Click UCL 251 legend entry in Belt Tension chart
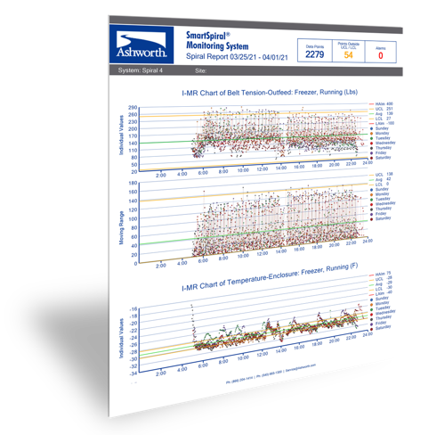Image resolution: width=445 pixels, height=435 pixels. pos(381,109)
